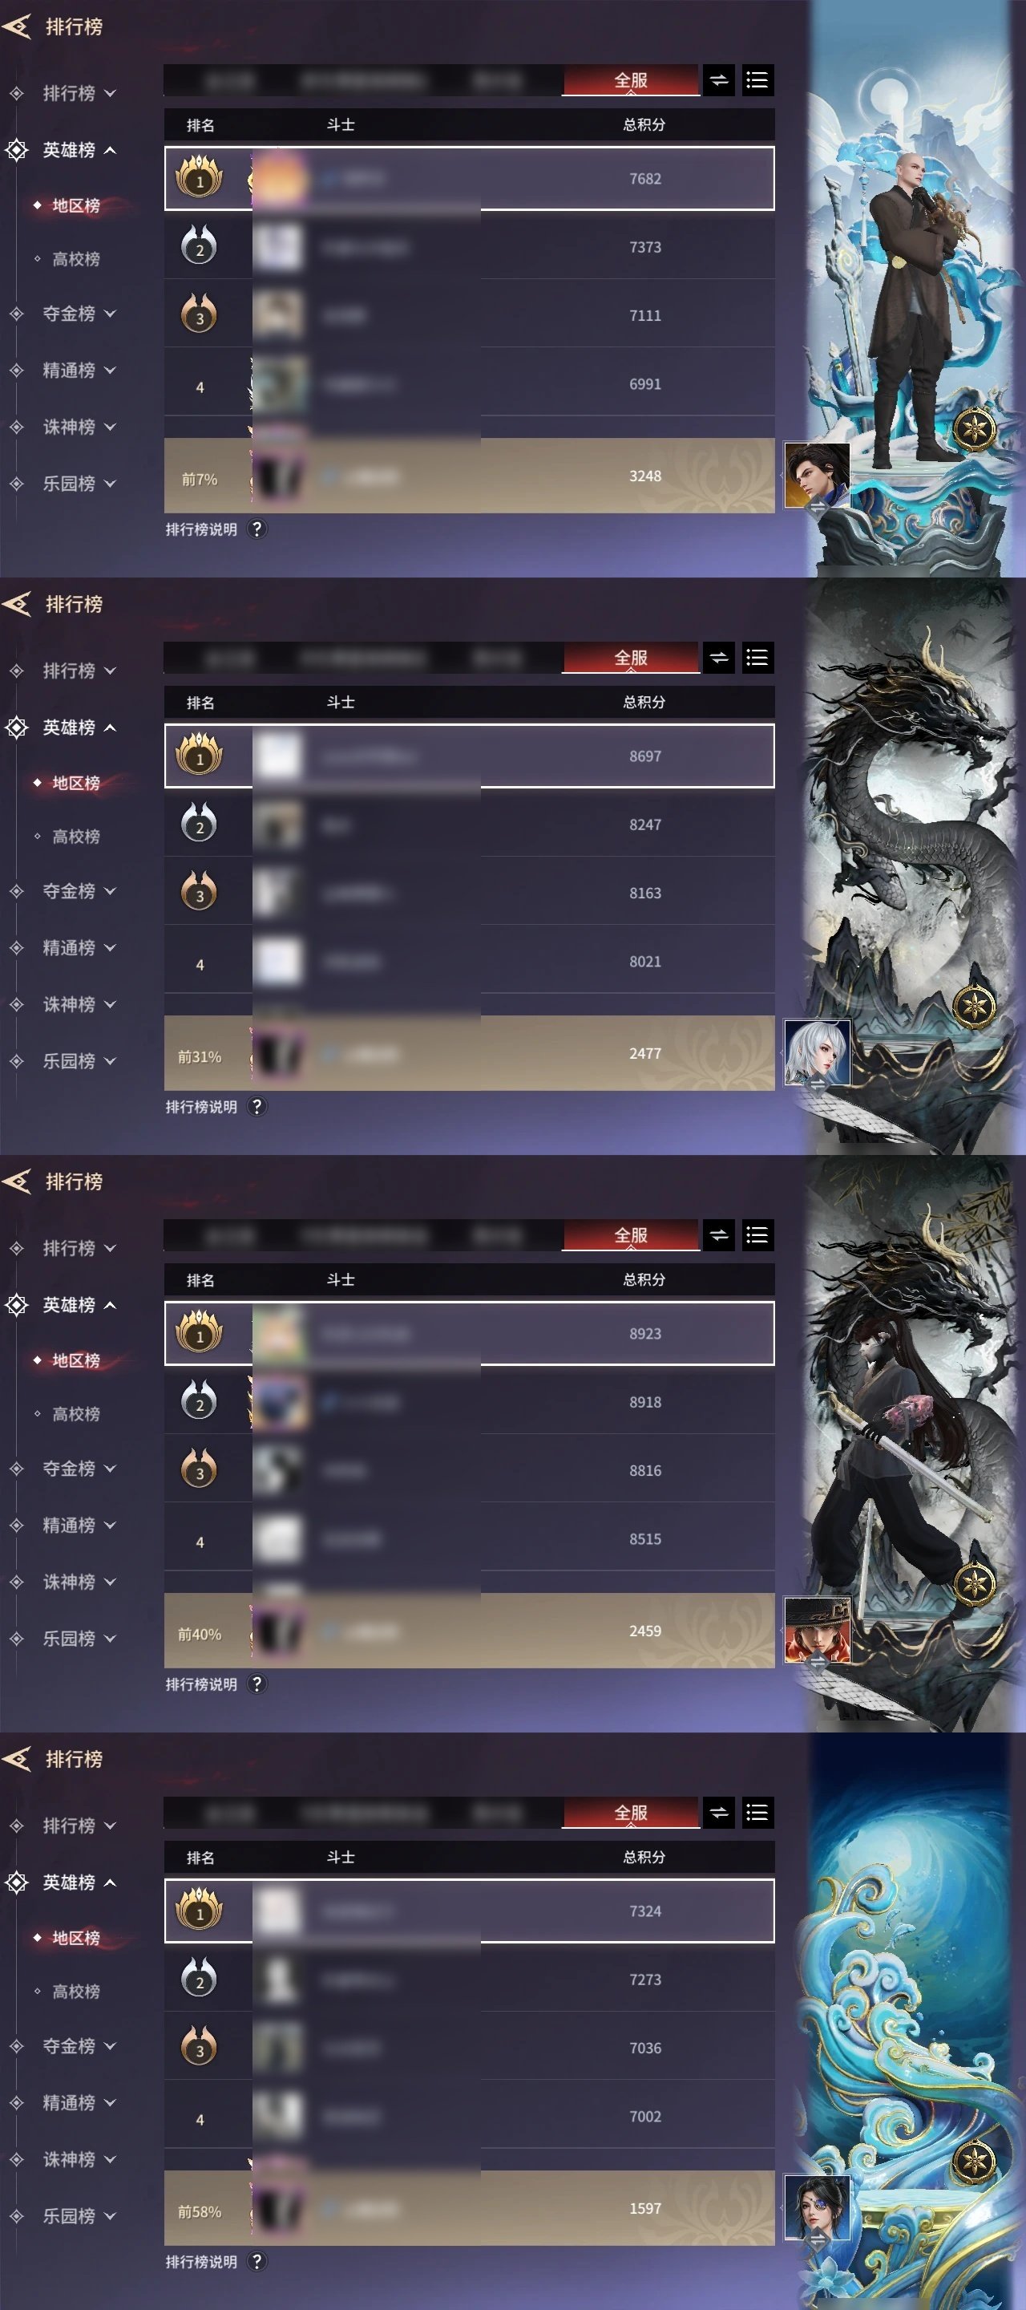
Task: Switch to 高校榜 in the panel showing 前40%
Action: 75,1414
